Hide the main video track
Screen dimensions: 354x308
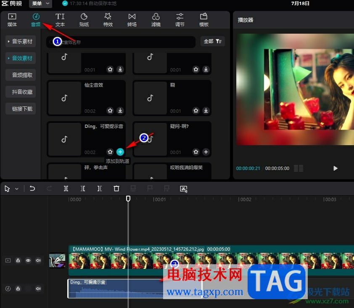(28, 260)
